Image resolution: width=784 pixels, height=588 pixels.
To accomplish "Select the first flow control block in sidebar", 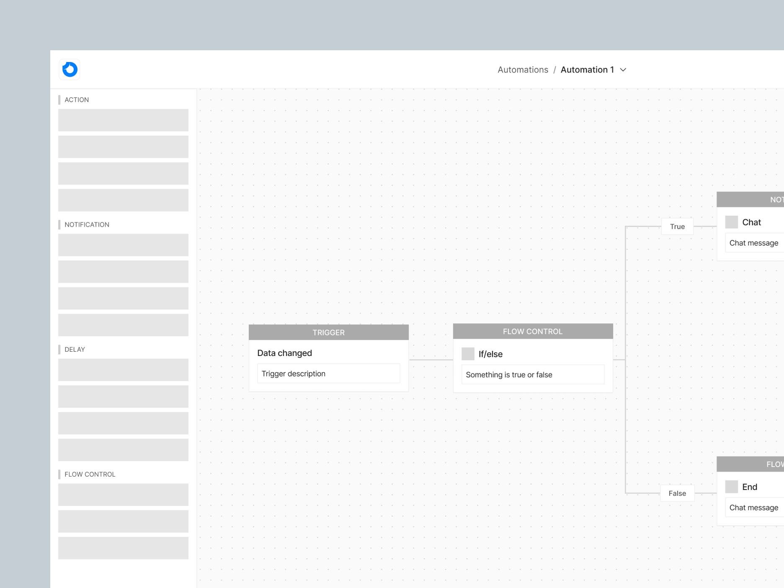I will pyautogui.click(x=123, y=495).
